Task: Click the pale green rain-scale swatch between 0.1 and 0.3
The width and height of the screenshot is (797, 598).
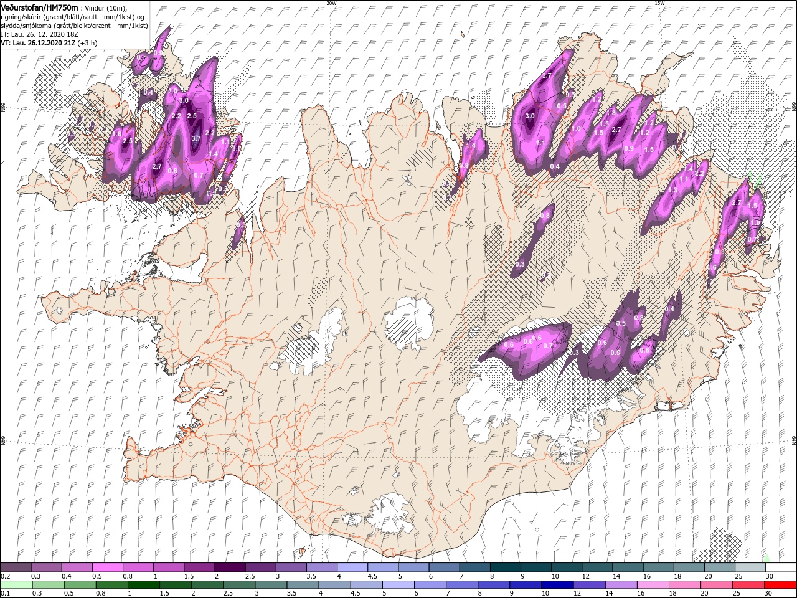Action: pyautogui.click(x=16, y=584)
